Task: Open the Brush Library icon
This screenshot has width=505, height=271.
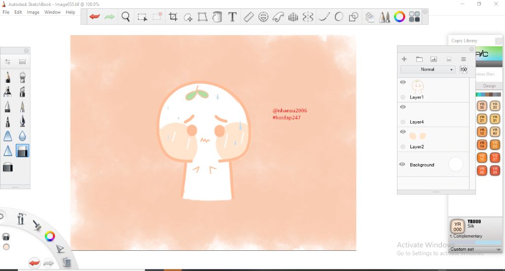Action: 22,62
